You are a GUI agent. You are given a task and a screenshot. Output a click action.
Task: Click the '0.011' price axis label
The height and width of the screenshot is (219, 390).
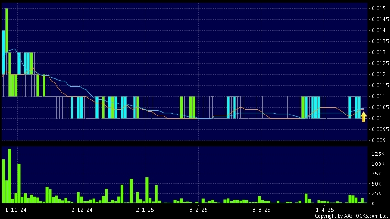tap(379, 96)
